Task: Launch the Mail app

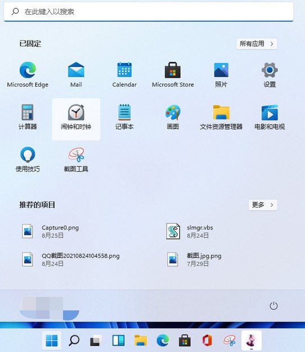Action: (76, 75)
